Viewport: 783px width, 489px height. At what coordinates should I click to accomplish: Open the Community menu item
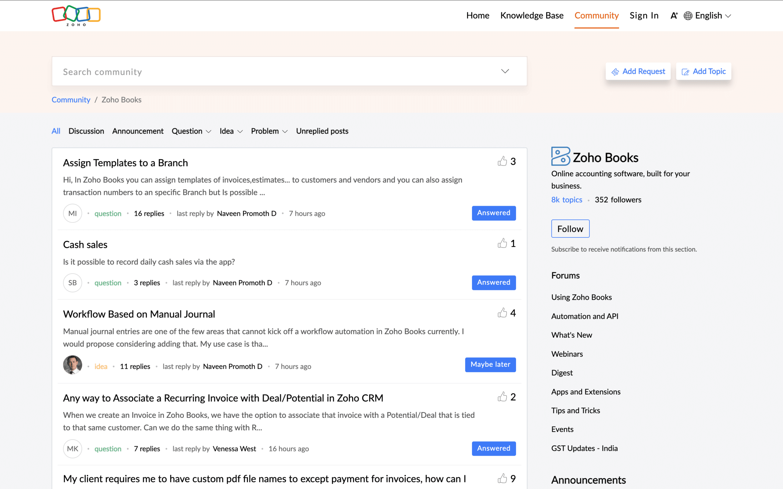[596, 15]
